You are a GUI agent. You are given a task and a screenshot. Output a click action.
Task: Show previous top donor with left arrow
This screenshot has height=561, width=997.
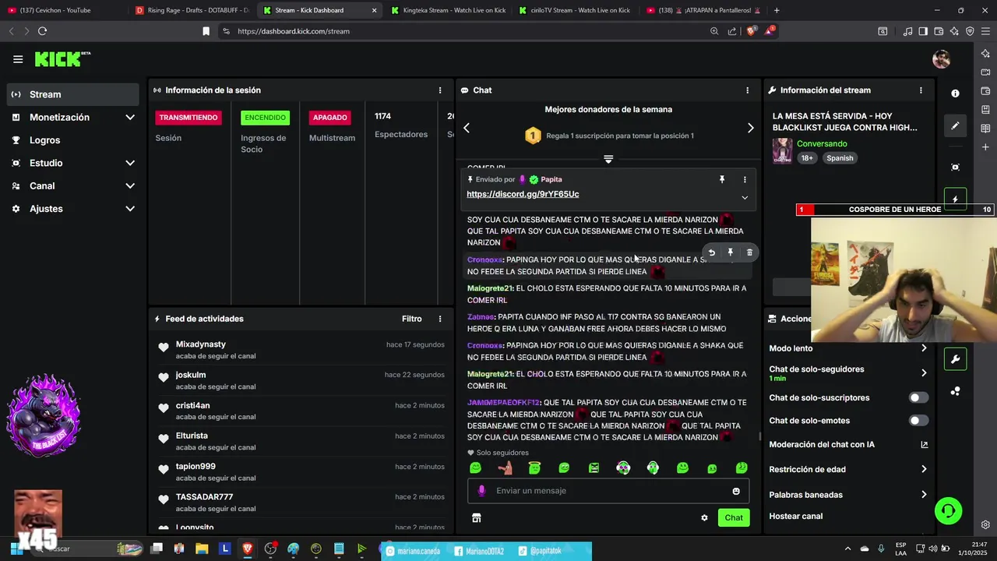(x=467, y=128)
